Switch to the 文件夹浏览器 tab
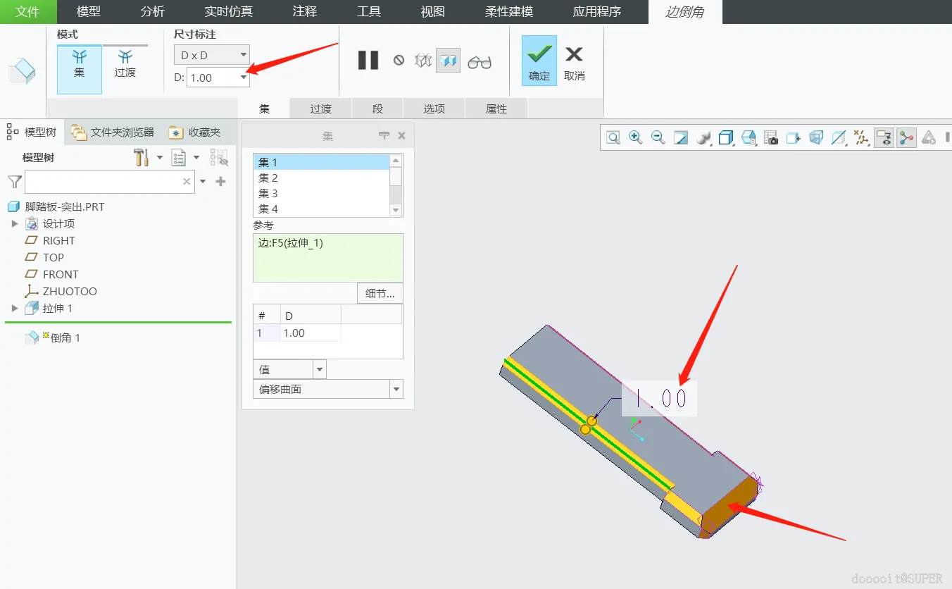This screenshot has width=952, height=589. [x=114, y=132]
